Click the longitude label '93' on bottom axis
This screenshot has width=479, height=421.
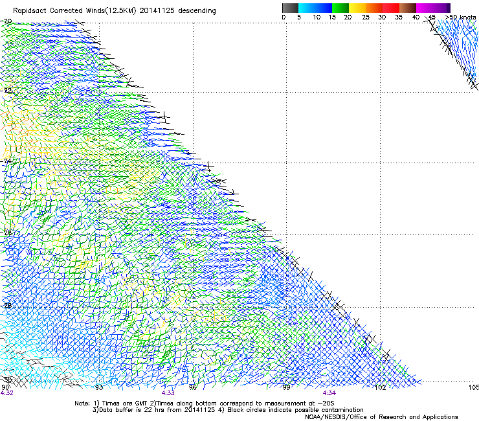click(99, 387)
